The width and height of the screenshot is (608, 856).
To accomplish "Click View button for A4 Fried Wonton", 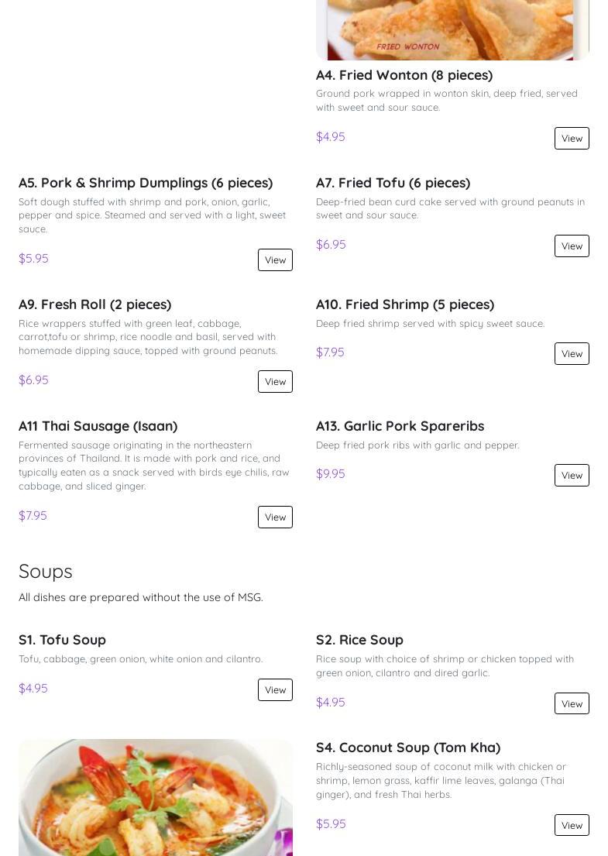I will [x=572, y=138].
